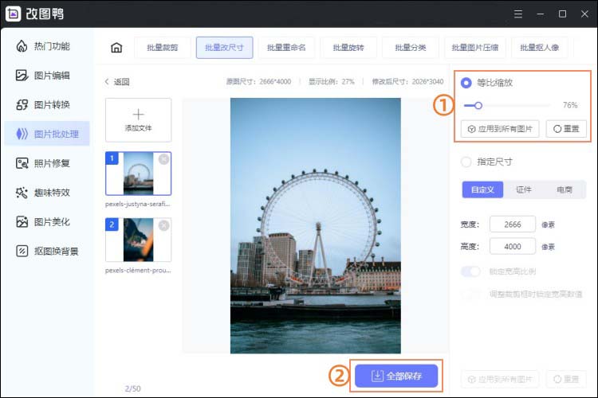The width and height of the screenshot is (598, 398).
Task: Select 图片批处理 in the sidebar
Action: (47, 134)
